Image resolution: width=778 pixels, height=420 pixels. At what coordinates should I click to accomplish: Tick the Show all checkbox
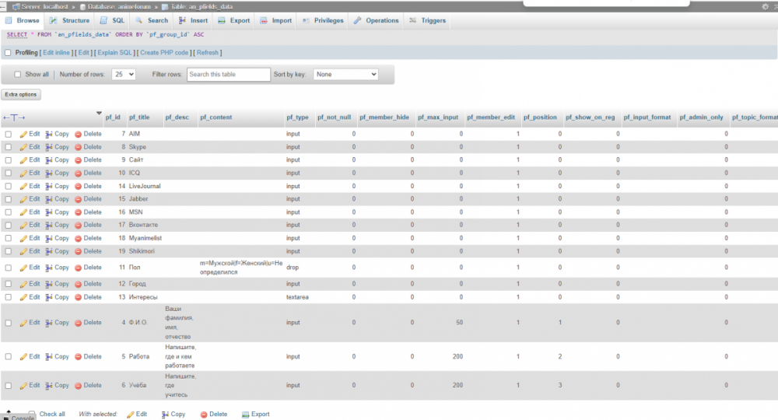pos(17,75)
